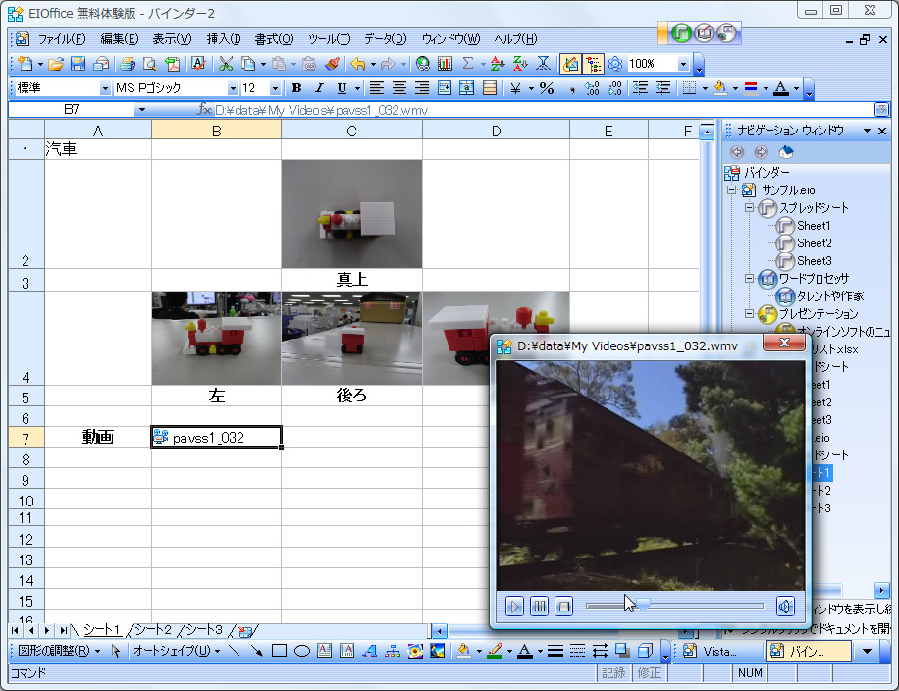
Task: Open the zoom 100% dropdown
Action: pyautogui.click(x=683, y=64)
